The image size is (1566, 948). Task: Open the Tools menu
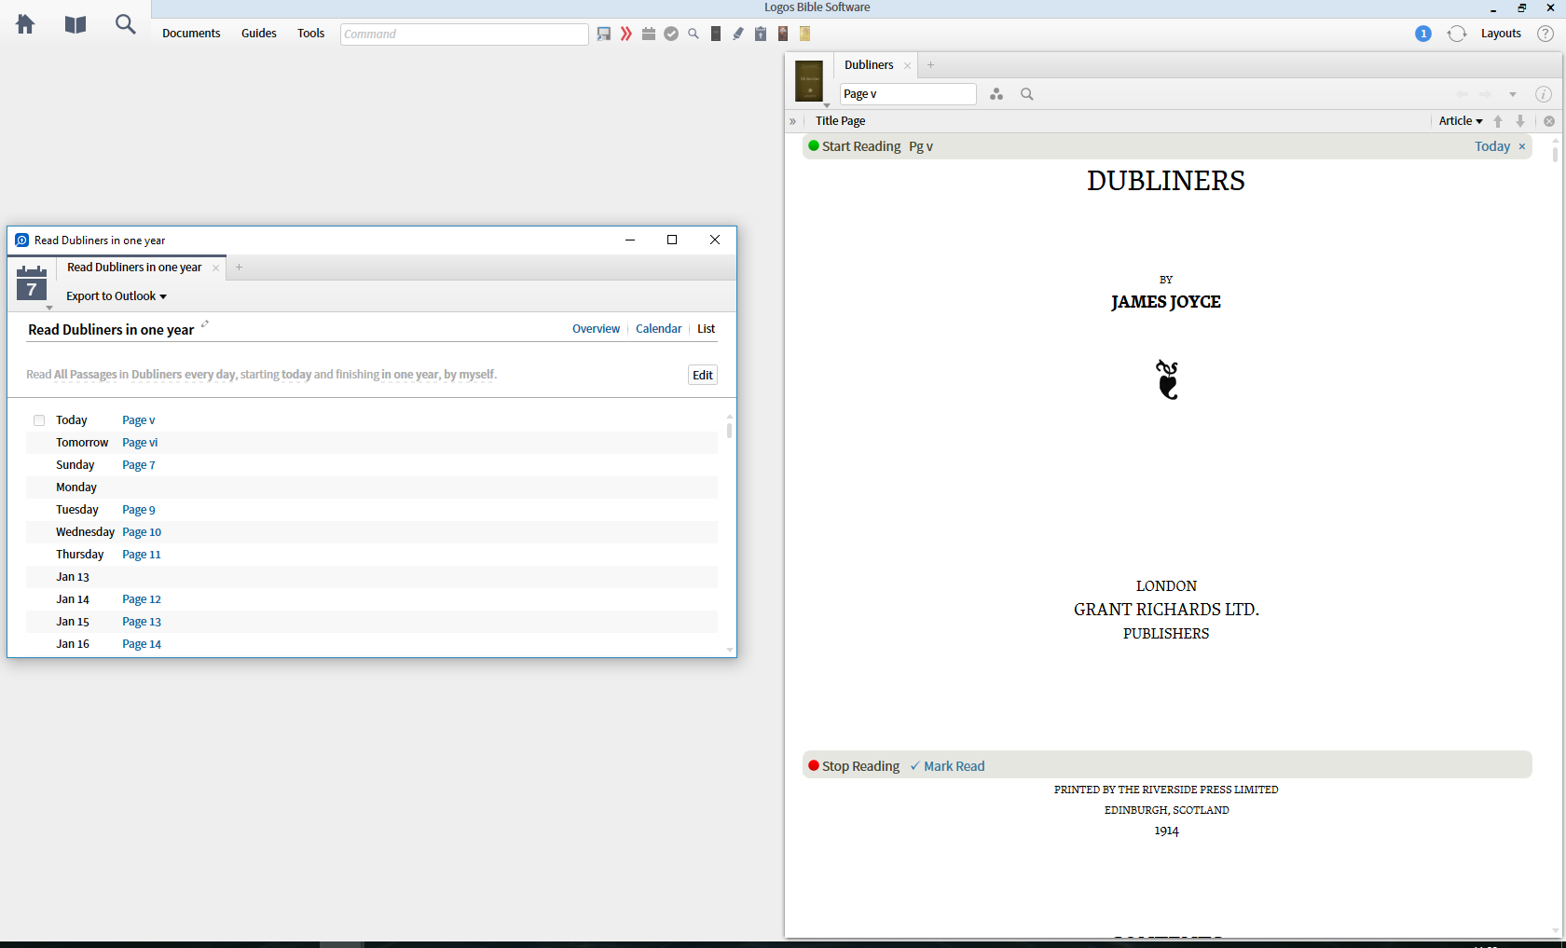coord(310,34)
